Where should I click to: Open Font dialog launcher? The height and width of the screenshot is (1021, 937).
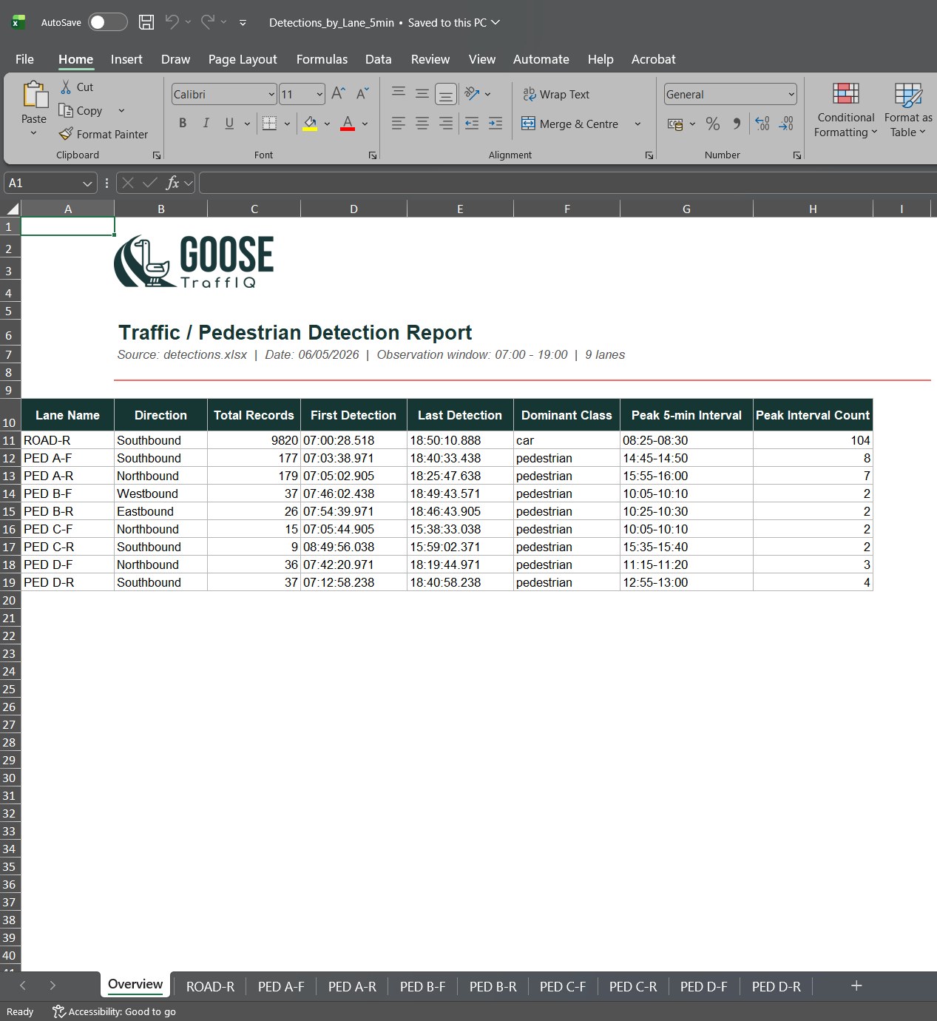point(373,155)
